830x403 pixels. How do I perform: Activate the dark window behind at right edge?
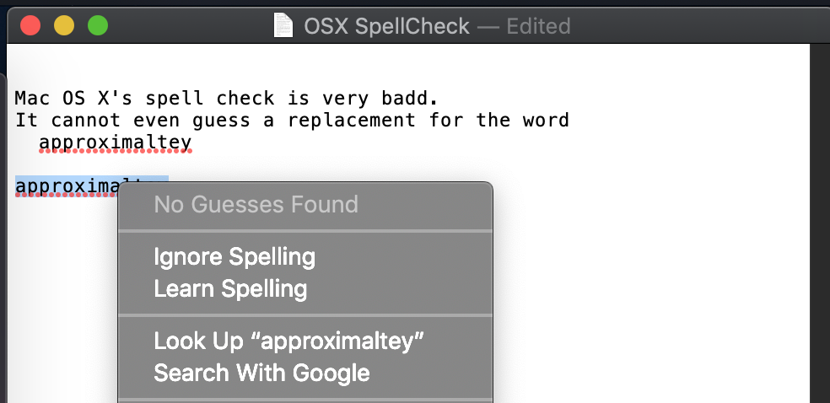click(x=820, y=222)
